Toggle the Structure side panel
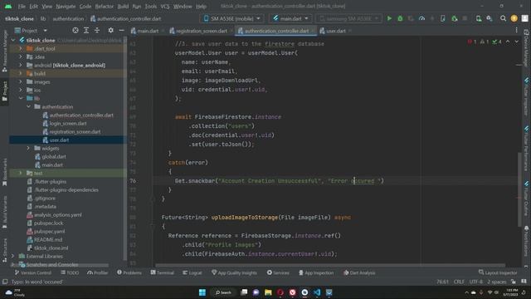The image size is (531, 299). [x=5, y=250]
